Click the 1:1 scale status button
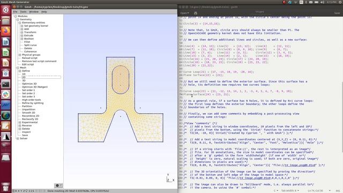 click(31, 191)
